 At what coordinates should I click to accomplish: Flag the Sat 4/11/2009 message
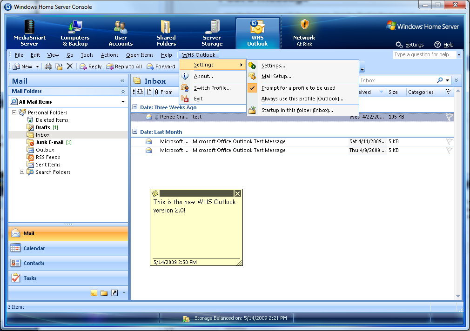click(x=449, y=141)
